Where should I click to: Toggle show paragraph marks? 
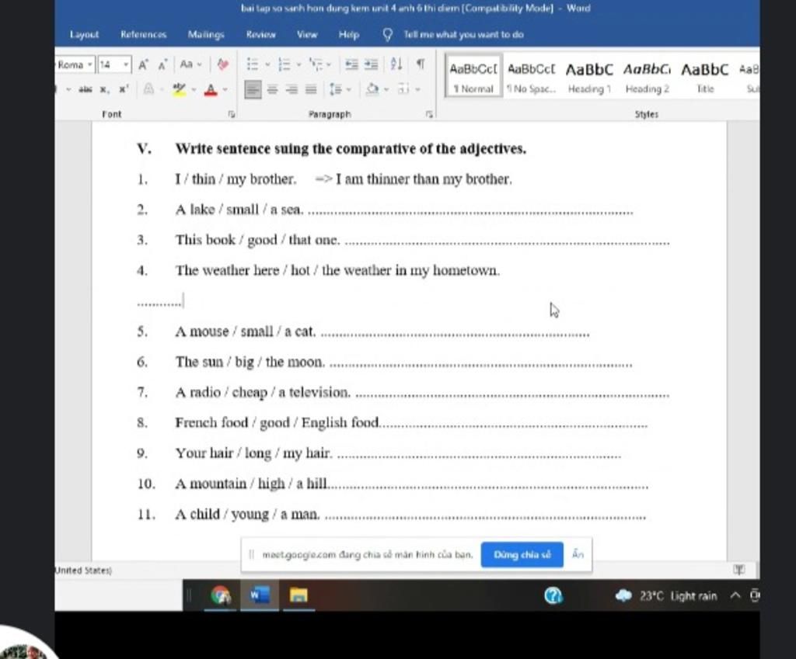(421, 64)
